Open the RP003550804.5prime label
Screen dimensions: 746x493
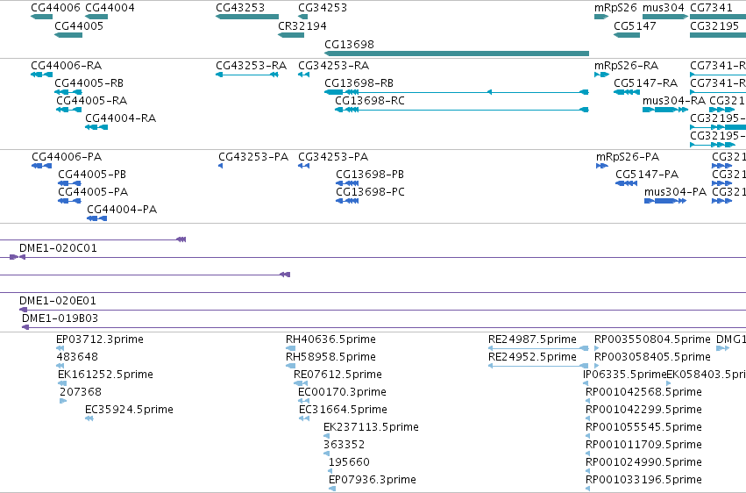pos(653,339)
